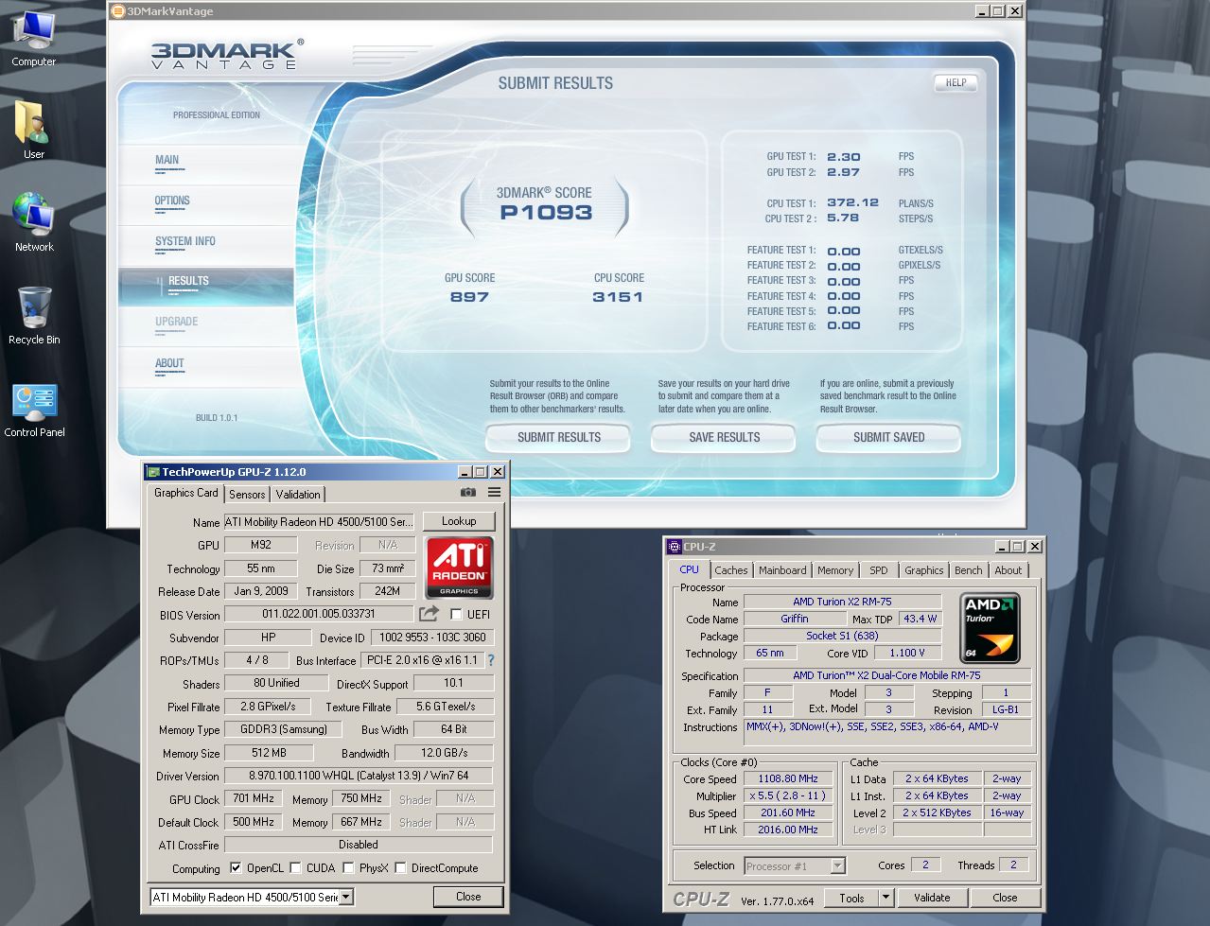The height and width of the screenshot is (926, 1210).
Task: Click the HELP button in 3DMark
Action: (x=956, y=82)
